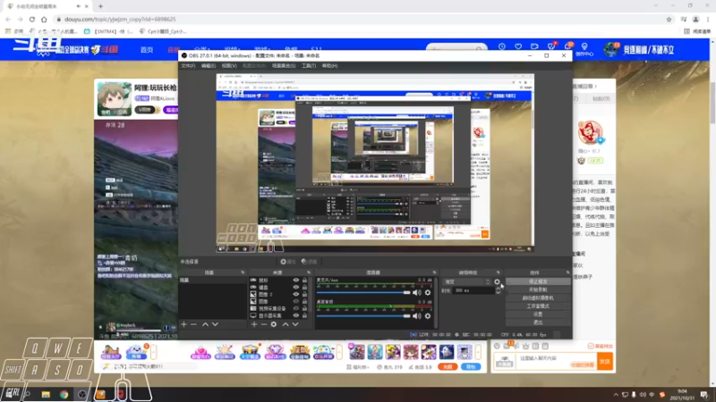716x402 pixels.
Task: Pop out the Scene Transitions dock
Action: (498, 272)
